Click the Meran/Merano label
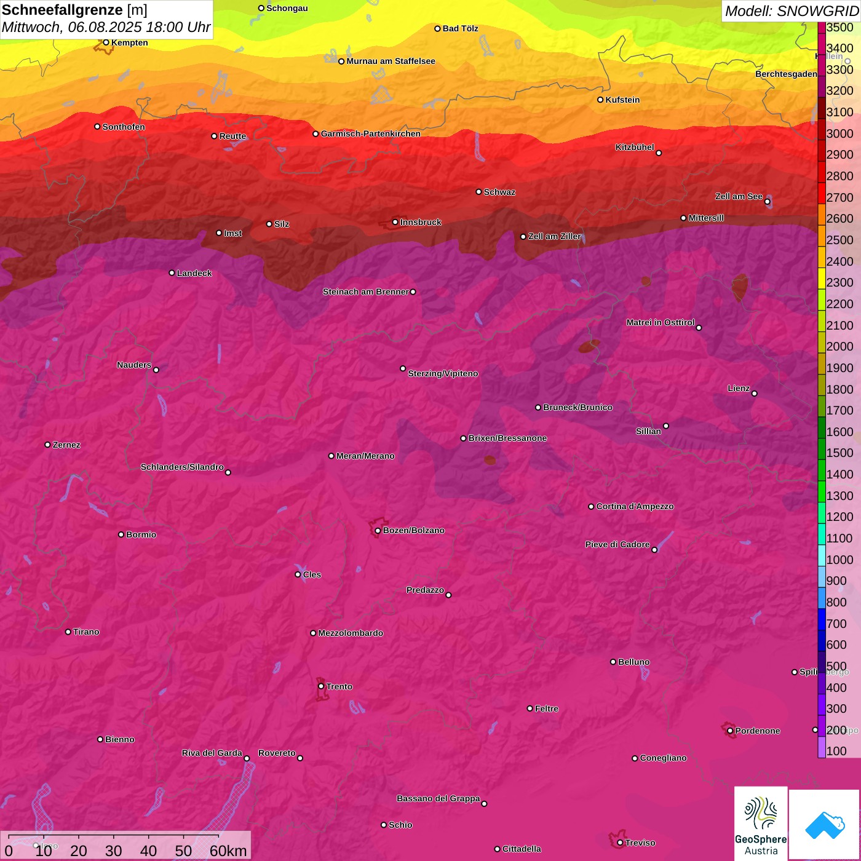Image resolution: width=861 pixels, height=861 pixels. [x=365, y=456]
